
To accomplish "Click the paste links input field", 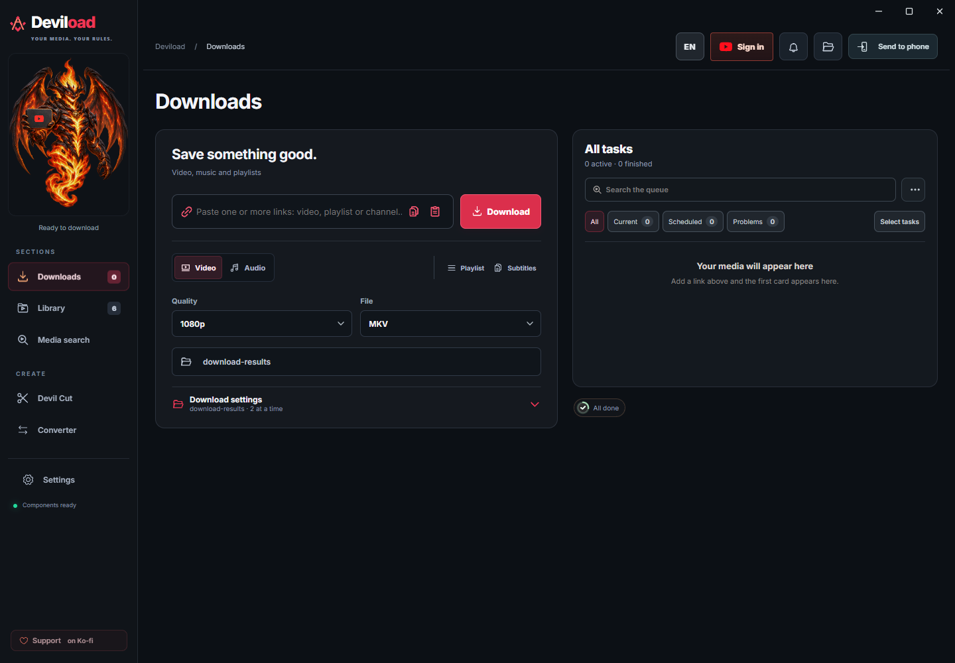I will pyautogui.click(x=312, y=211).
